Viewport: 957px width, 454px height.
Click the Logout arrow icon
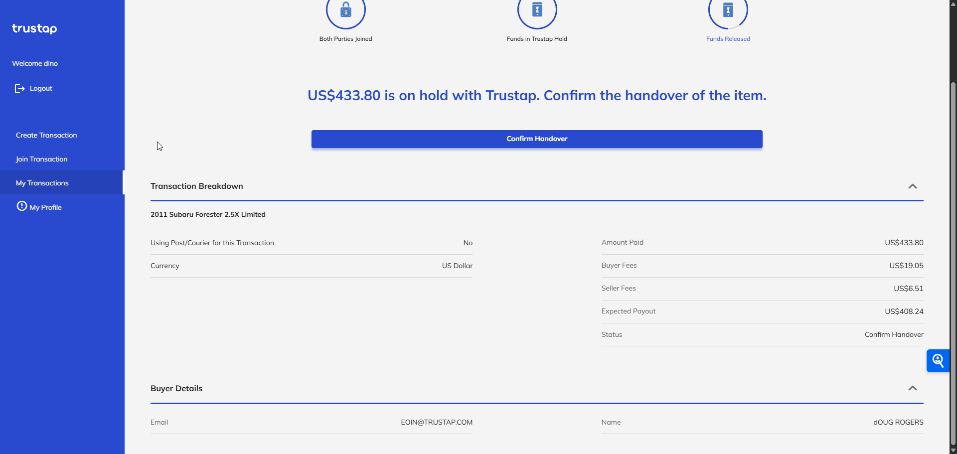[19, 89]
